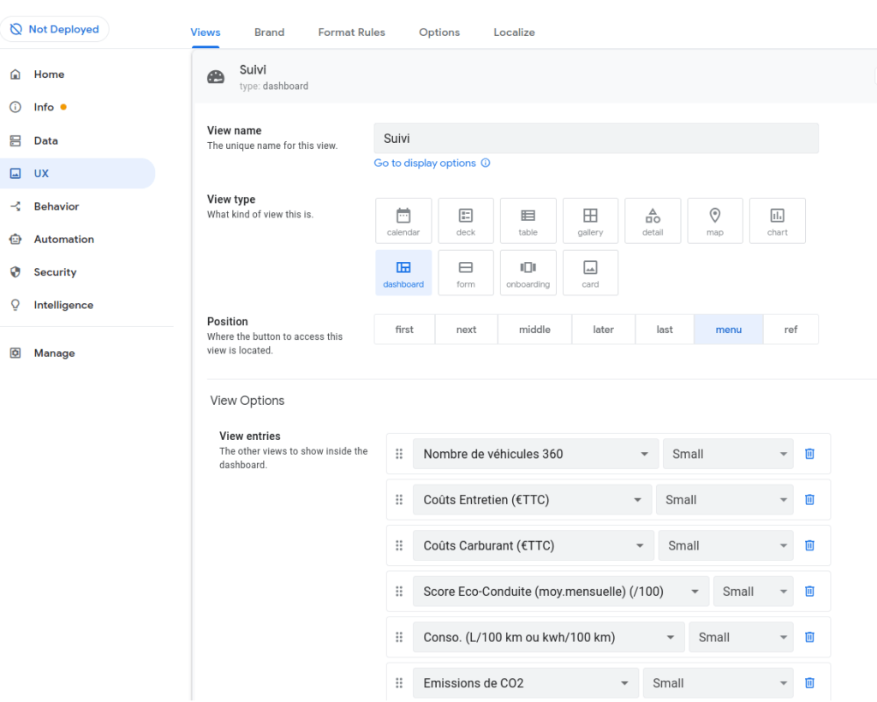Delete the Emissions de CO2 entry

(x=809, y=683)
